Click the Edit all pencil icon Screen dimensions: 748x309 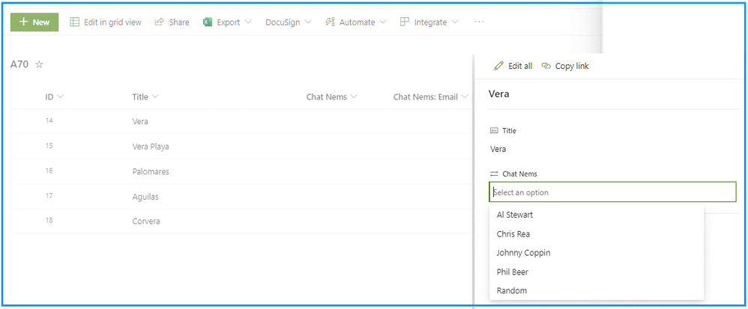pos(499,66)
